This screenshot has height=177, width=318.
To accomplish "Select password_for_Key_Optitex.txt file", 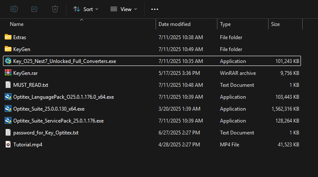I will (46, 133).
